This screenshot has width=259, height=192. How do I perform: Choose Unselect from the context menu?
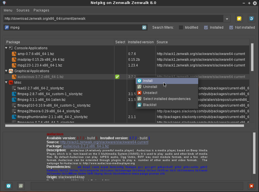click(167, 93)
